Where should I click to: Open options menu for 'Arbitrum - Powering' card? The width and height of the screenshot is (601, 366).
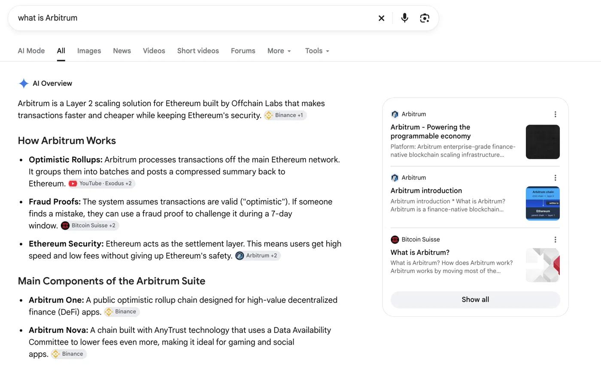point(555,114)
